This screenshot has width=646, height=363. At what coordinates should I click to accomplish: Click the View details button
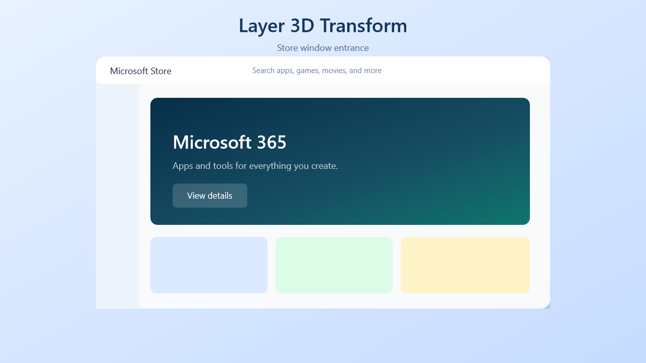pyautogui.click(x=210, y=196)
